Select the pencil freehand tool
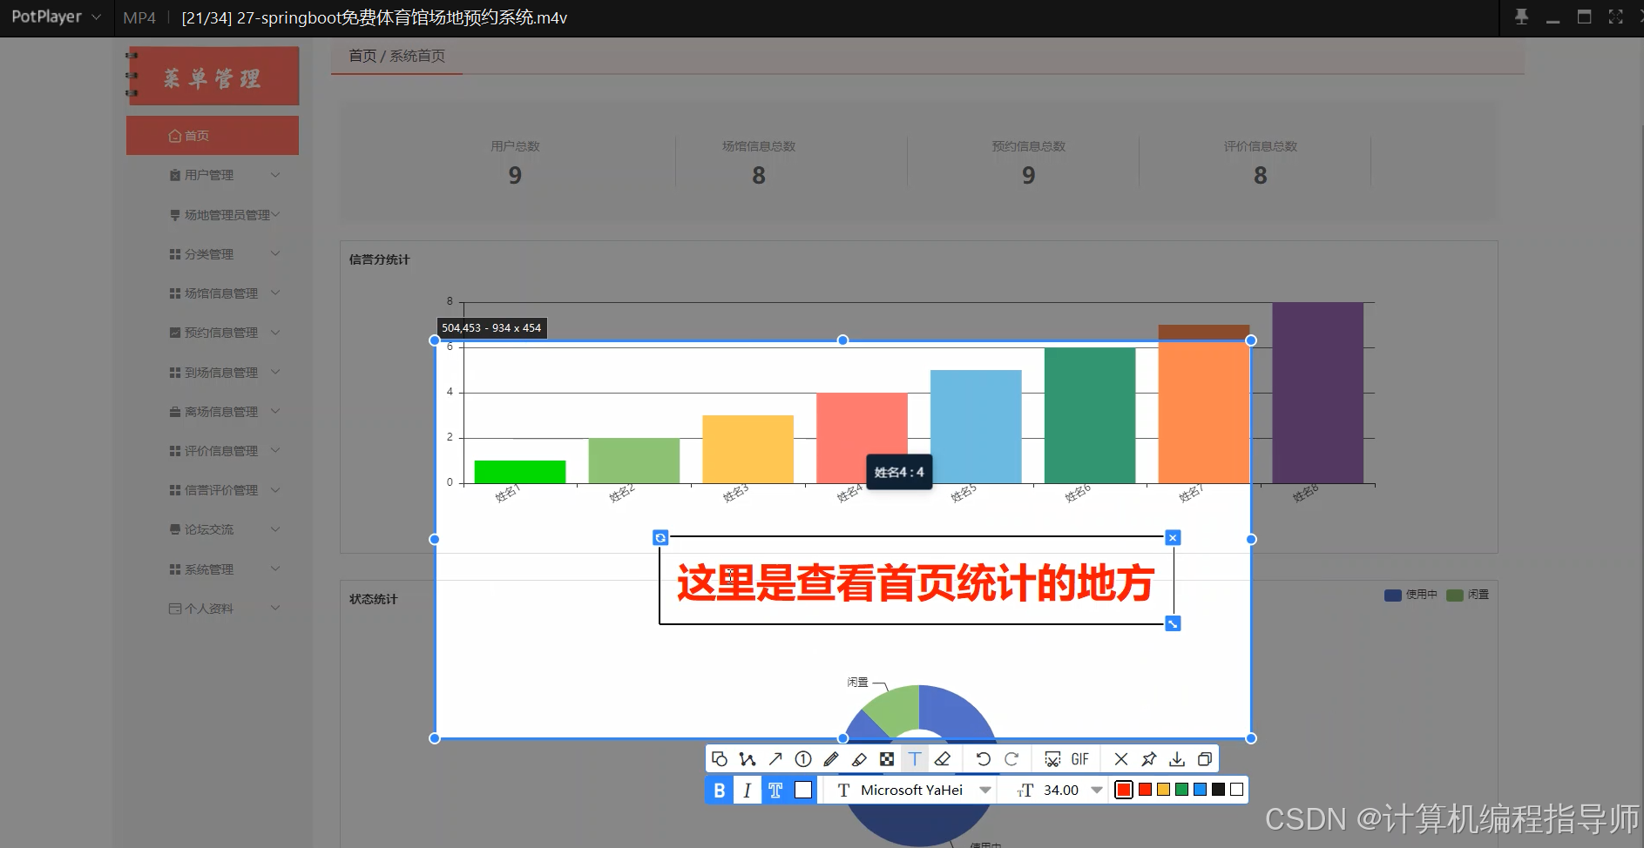 tap(831, 759)
